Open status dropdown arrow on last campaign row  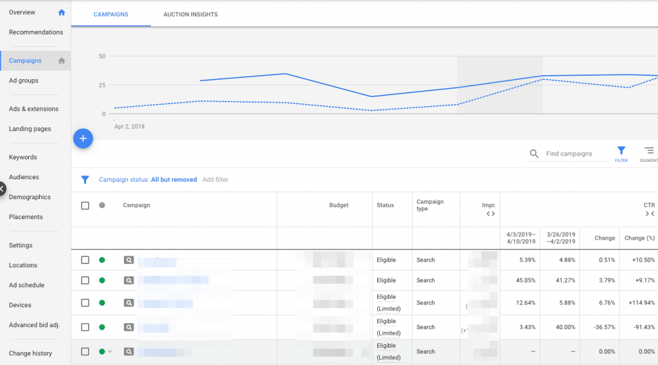[x=110, y=352]
